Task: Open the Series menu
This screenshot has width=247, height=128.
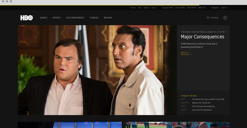Action: pyautogui.click(x=43, y=18)
